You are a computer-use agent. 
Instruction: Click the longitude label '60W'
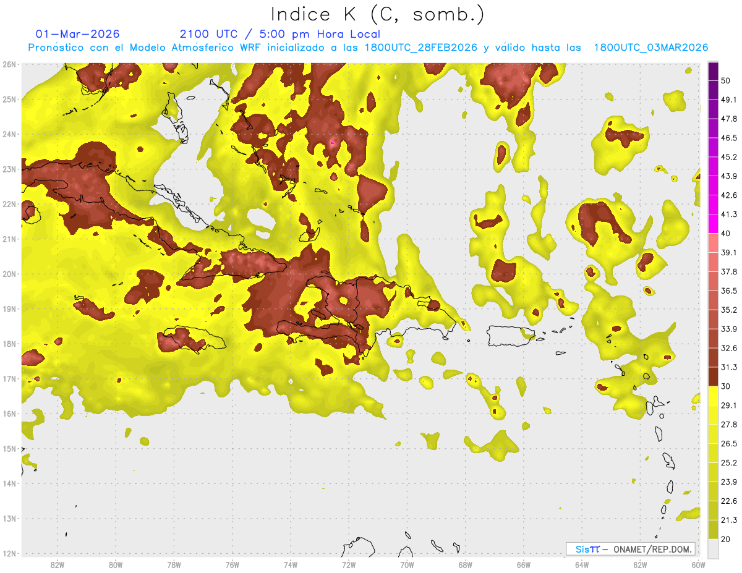(x=698, y=565)
